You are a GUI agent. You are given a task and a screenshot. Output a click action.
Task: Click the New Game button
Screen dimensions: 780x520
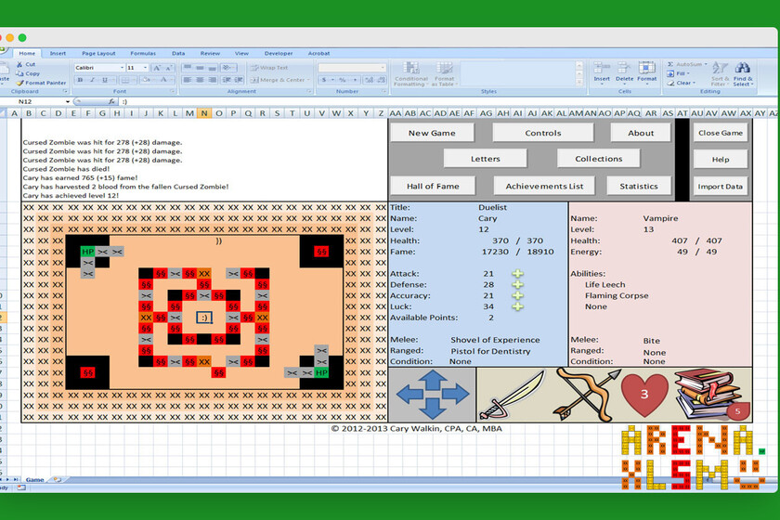click(x=432, y=133)
